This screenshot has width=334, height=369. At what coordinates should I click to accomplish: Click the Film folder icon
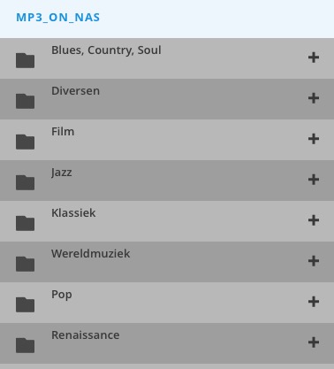point(25,142)
